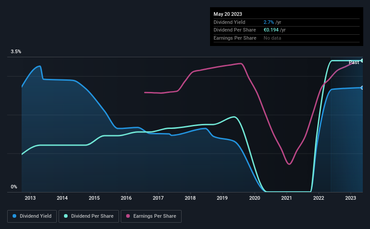Toggle the Earnings Per Share legend button
The image size is (370, 229).
point(151,216)
